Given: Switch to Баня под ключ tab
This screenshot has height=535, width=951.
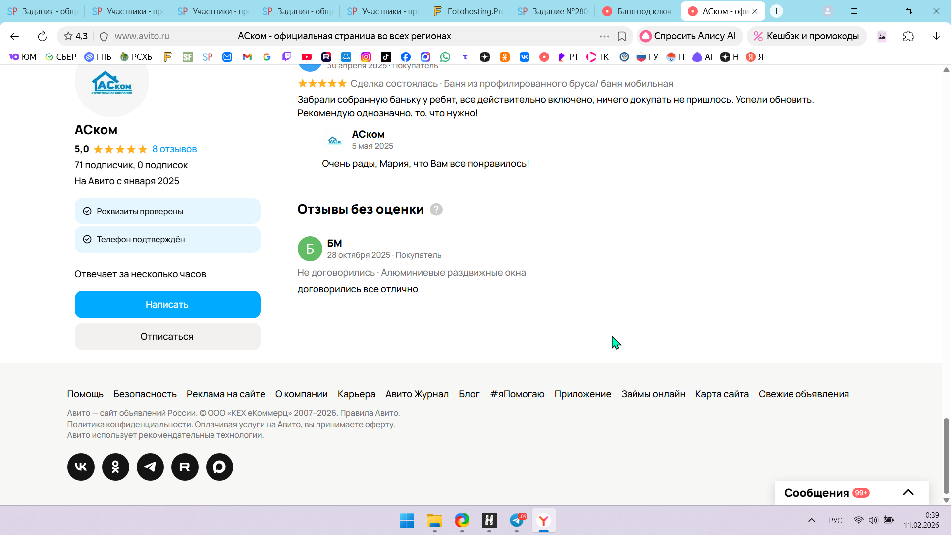Looking at the screenshot, I should coord(638,11).
